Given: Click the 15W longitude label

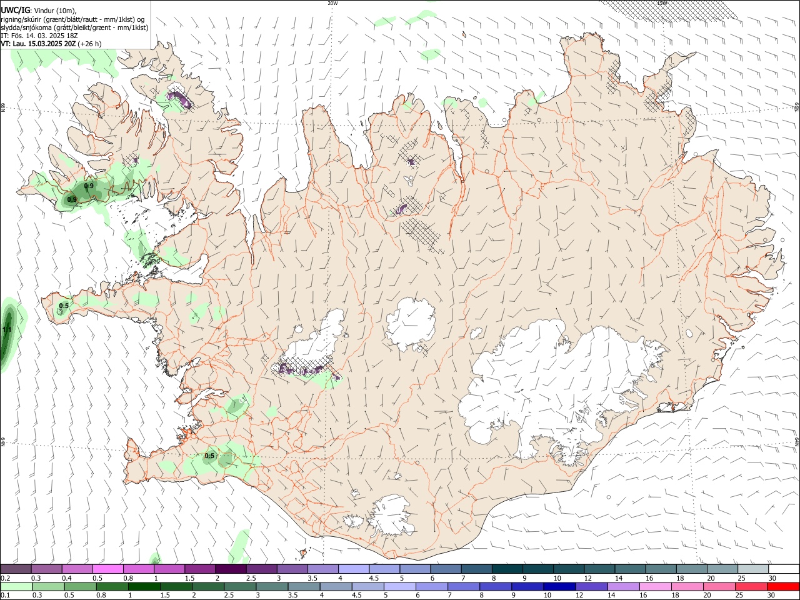Looking at the screenshot, I should pos(662,3).
